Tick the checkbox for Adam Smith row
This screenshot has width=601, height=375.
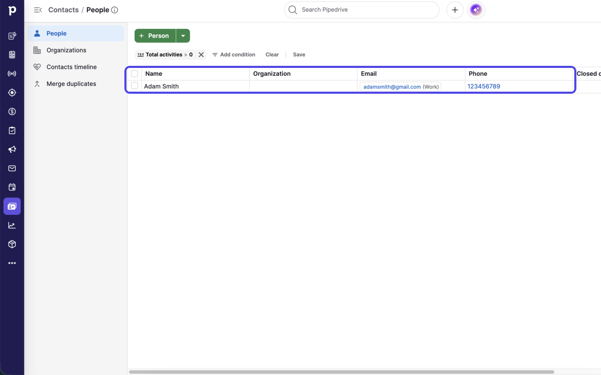[134, 86]
